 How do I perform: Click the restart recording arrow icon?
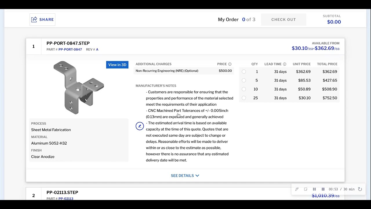(360, 189)
